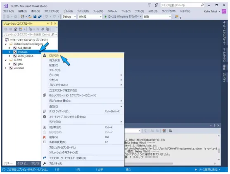Click the Navigate Backward toolbar icon
This screenshot has width=230, height=174.
click(x=8, y=16)
